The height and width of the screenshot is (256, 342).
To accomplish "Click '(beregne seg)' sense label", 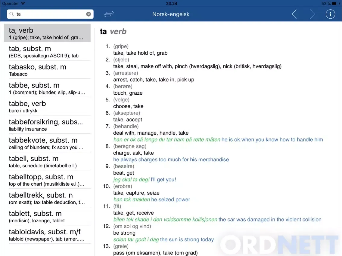I will click(x=130, y=146).
